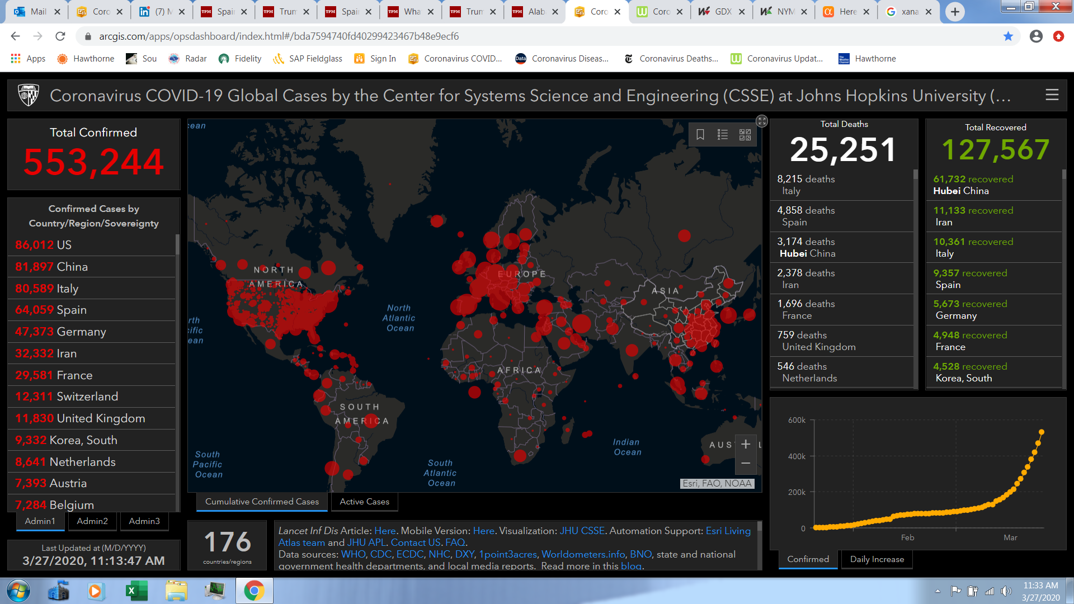1074x604 pixels.
Task: Switch to Cumulative Confirmed Cases tab
Action: click(262, 502)
